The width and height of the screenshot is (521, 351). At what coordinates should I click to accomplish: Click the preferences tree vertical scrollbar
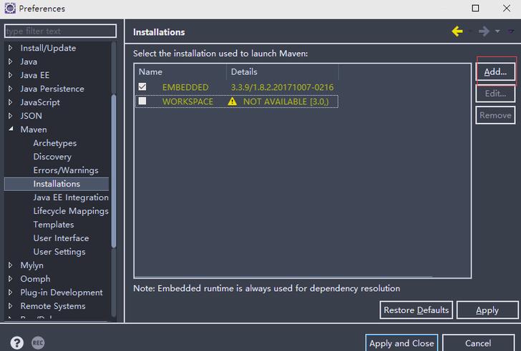114,171
